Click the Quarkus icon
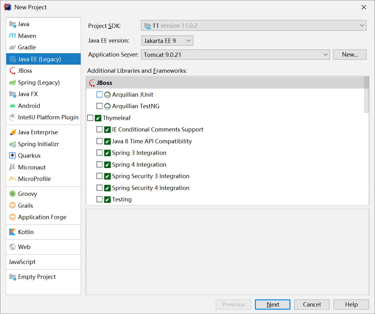Viewport: 375px width, 314px height. pos(12,156)
